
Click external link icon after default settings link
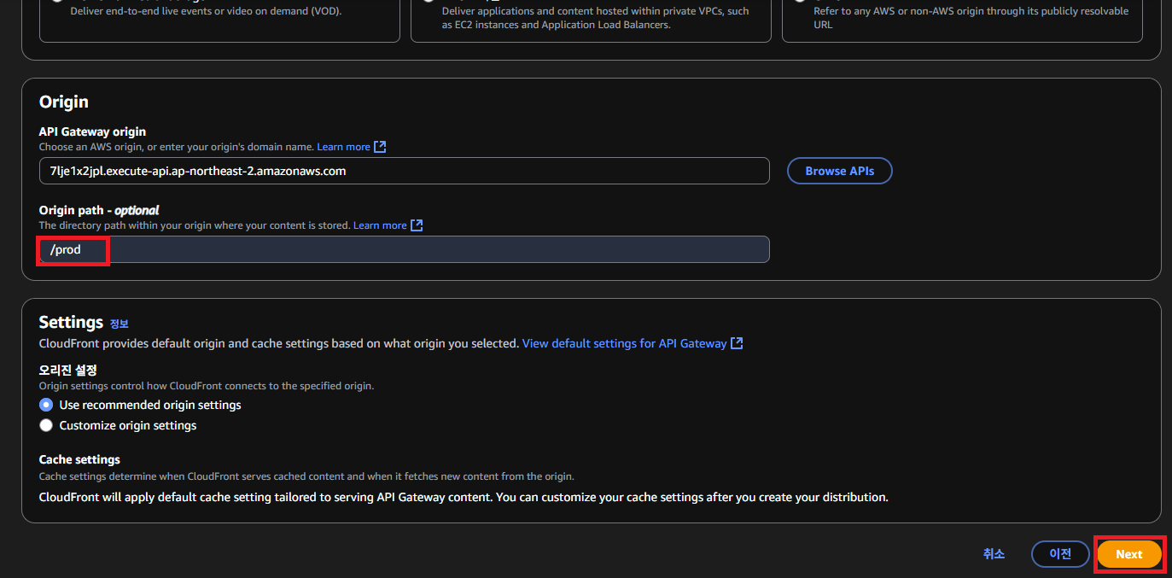[737, 343]
